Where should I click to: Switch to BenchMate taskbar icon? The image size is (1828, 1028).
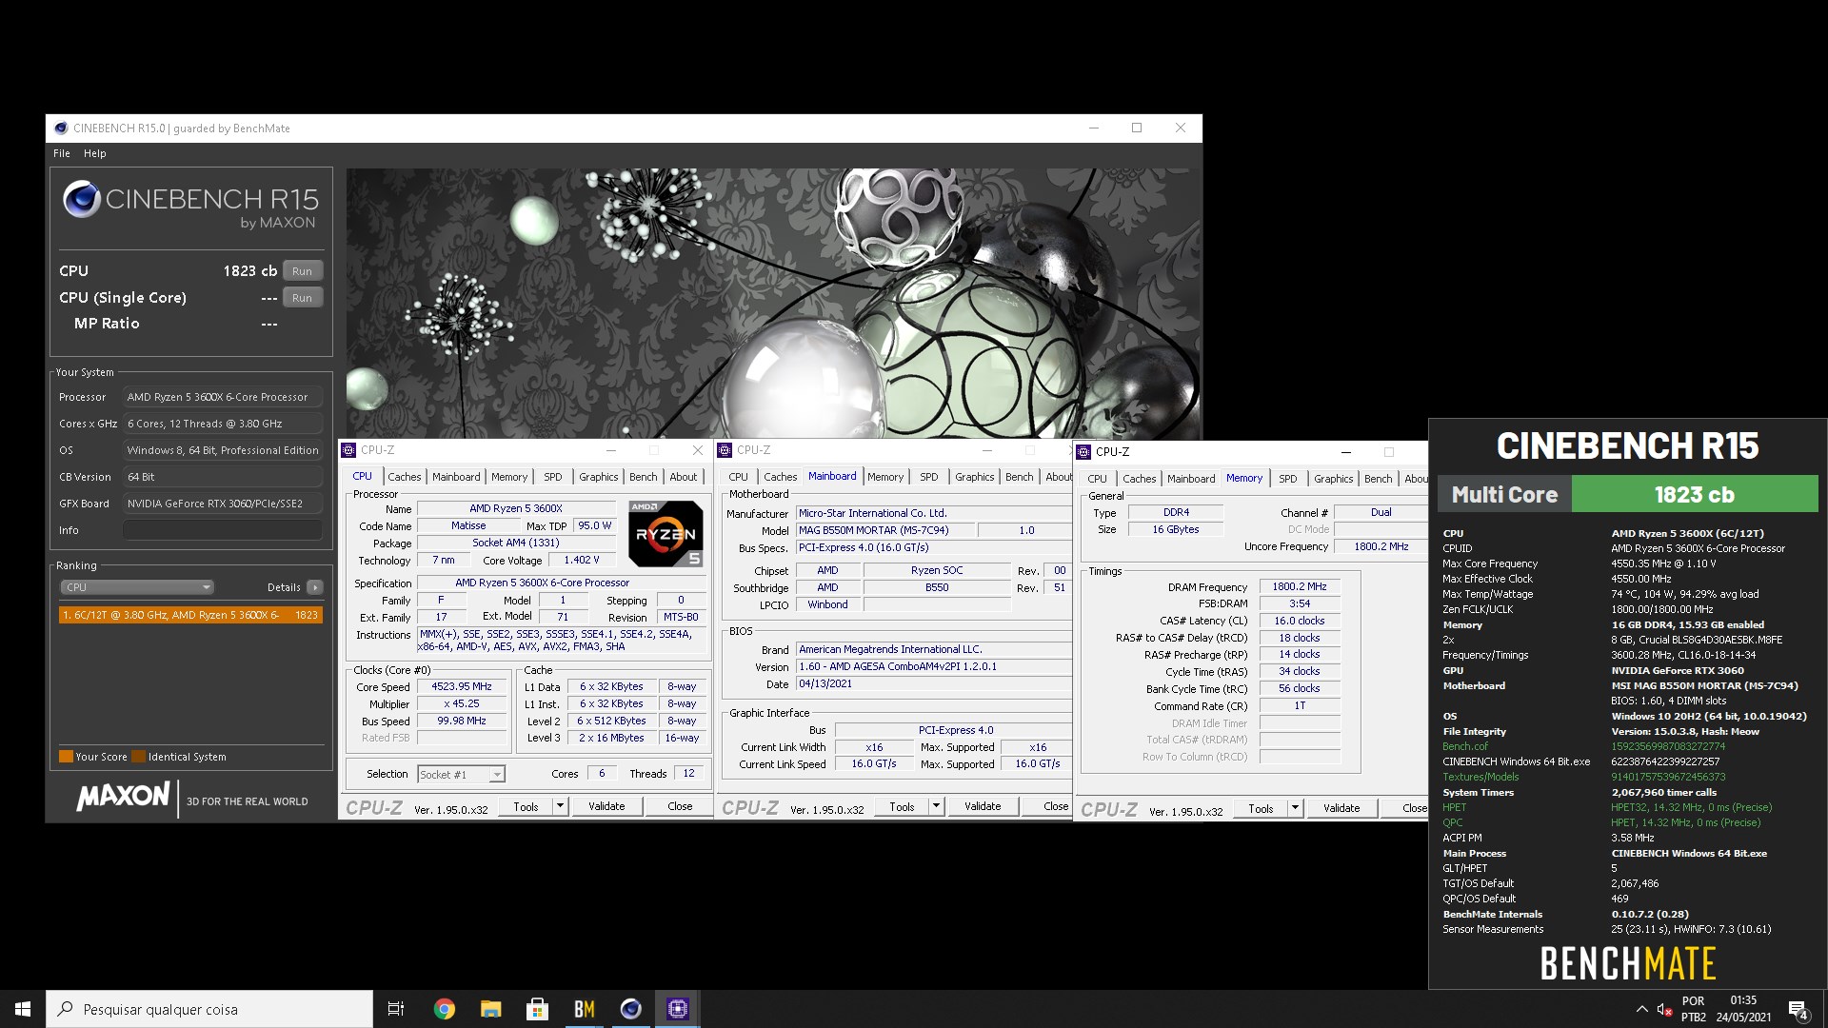click(x=584, y=1009)
